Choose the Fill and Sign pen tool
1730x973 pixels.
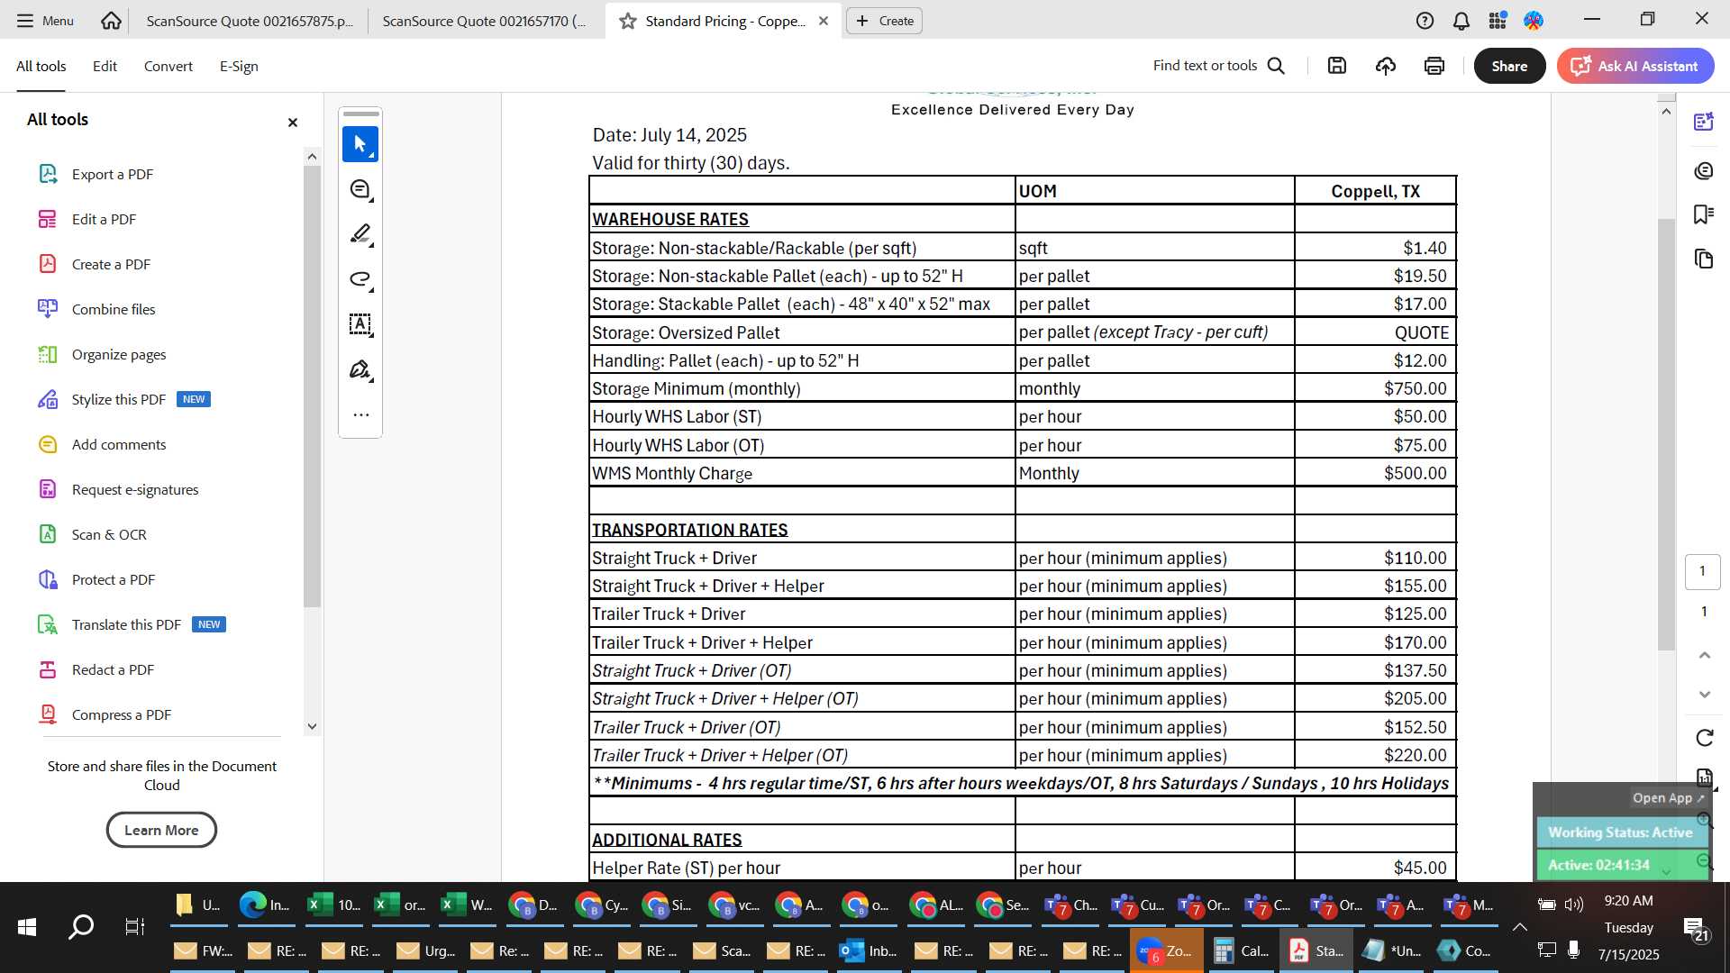coord(360,369)
